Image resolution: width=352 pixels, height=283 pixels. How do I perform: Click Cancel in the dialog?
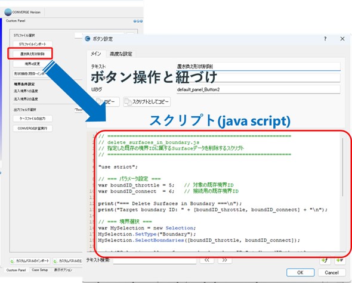click(x=332, y=272)
